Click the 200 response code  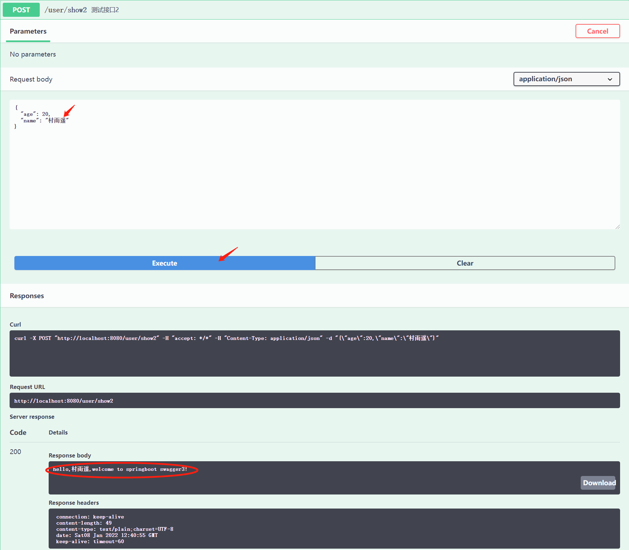coord(15,452)
